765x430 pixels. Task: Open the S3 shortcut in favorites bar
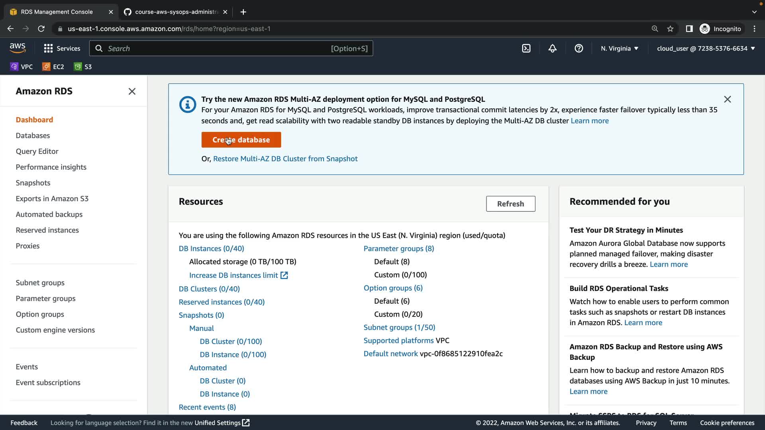point(83,66)
